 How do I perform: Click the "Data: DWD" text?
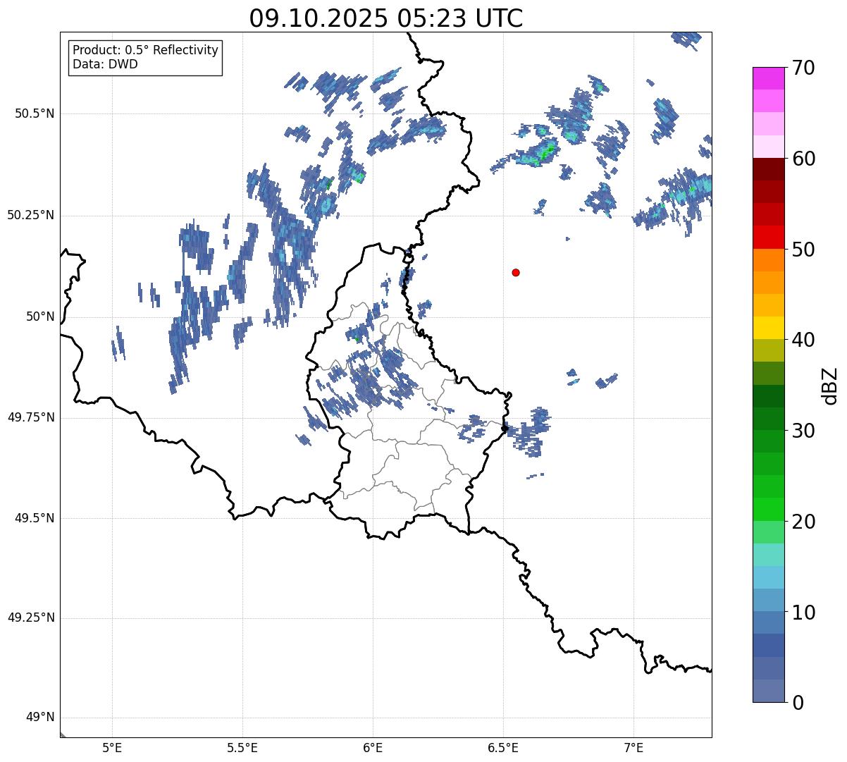coord(105,64)
